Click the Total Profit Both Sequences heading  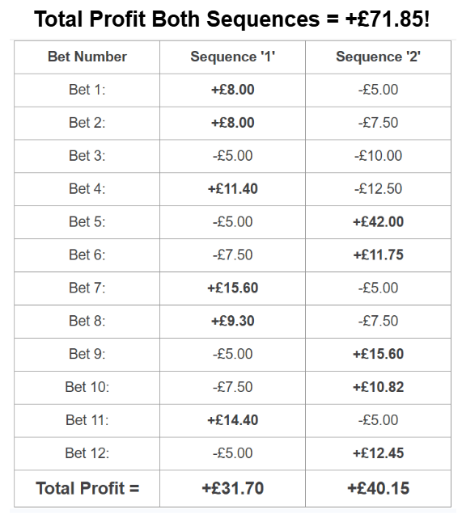[x=231, y=19]
